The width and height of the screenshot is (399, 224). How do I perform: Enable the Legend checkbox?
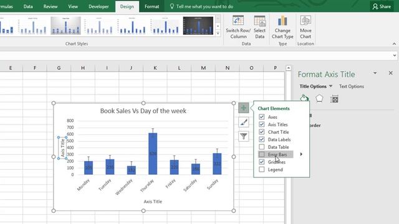262,169
